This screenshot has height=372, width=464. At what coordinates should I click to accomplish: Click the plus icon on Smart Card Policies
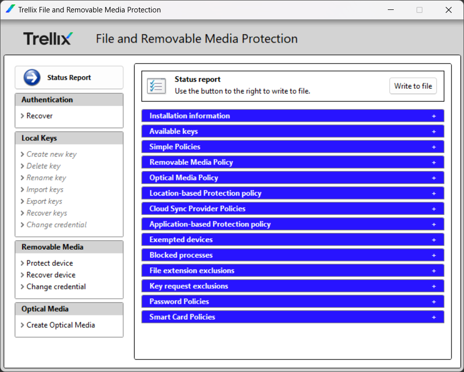click(x=434, y=317)
